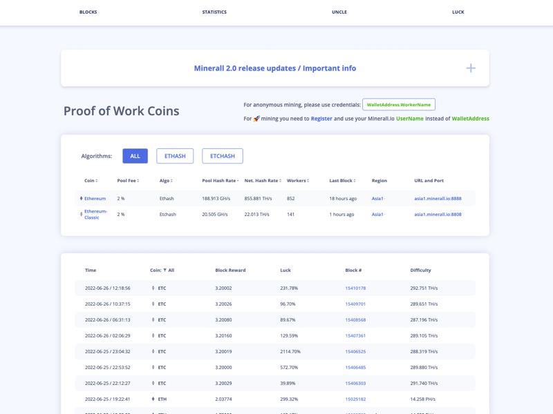Select the 2022-06-26 / 12:18:56 timestamp
This screenshot has height=414, width=553.
click(x=108, y=288)
